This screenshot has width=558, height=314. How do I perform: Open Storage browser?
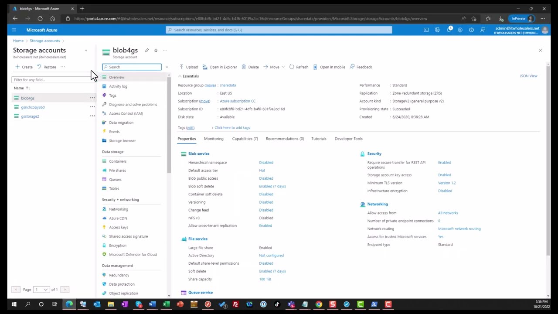click(x=122, y=141)
